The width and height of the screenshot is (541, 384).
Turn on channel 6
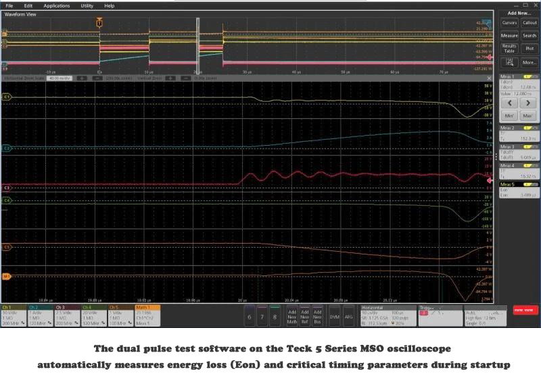[250, 316]
